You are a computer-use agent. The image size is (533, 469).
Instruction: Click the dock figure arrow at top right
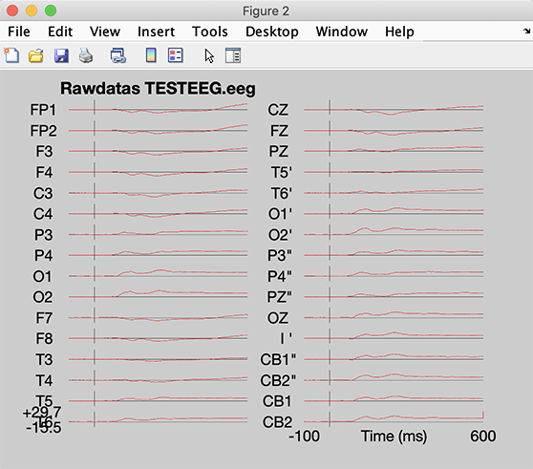[x=526, y=32]
